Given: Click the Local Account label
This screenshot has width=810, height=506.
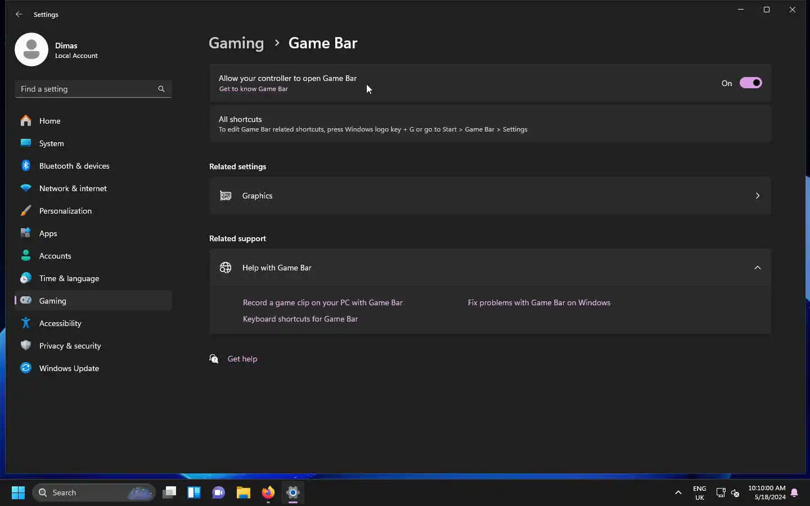Looking at the screenshot, I should [76, 56].
